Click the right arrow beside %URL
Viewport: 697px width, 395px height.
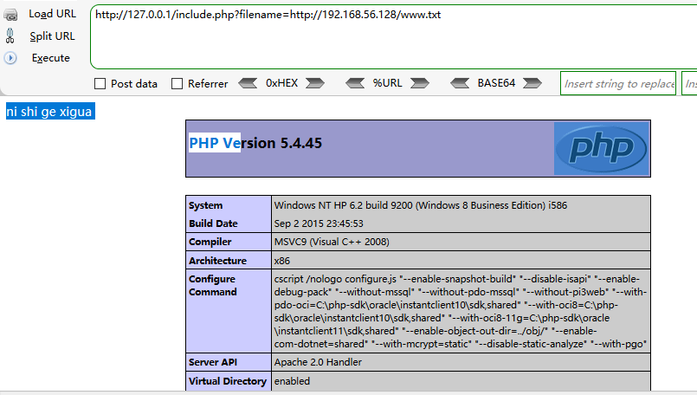pyautogui.click(x=420, y=83)
